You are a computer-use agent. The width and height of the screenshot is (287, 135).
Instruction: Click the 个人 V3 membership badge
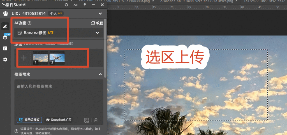coord(56,13)
